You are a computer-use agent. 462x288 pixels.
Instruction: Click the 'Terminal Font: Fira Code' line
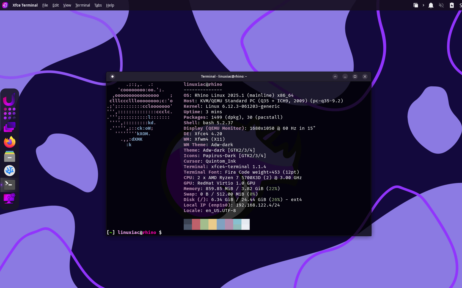coord(241,172)
